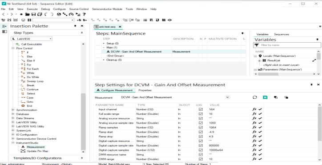
Task: Select the Sweep Loop step type
Action: pyautogui.click(x=35, y=81)
